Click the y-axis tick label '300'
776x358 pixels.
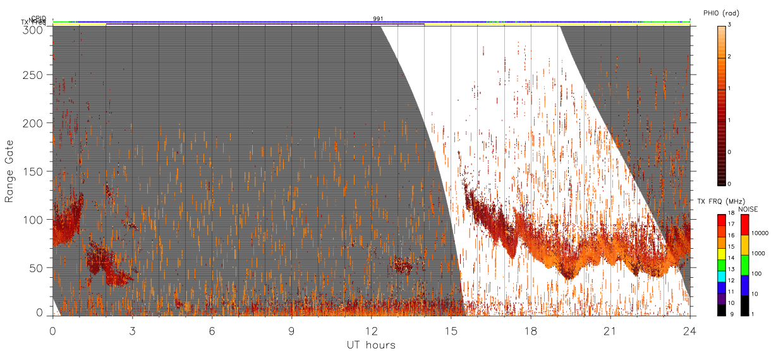33,29
